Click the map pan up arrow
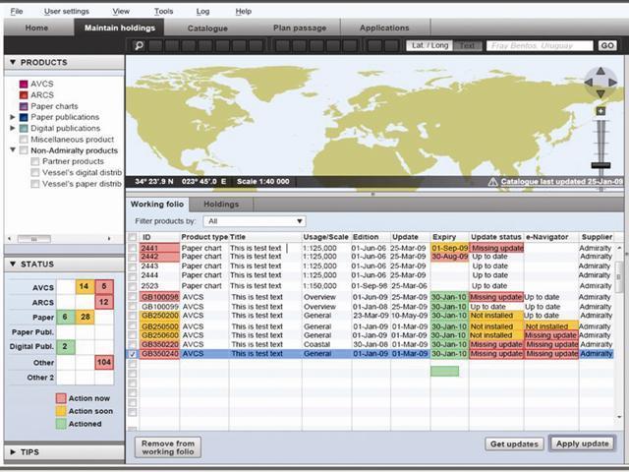 coord(600,71)
